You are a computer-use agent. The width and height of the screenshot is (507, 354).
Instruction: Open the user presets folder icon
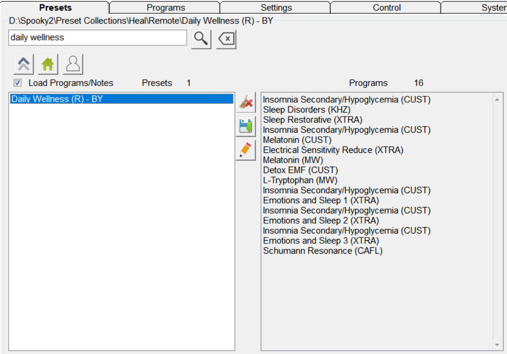tap(73, 64)
